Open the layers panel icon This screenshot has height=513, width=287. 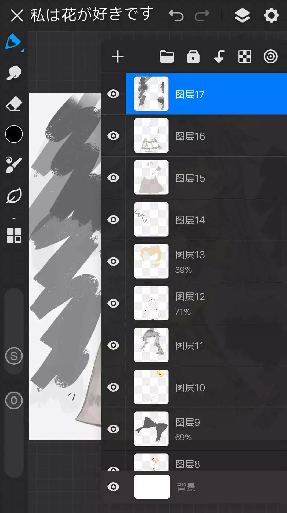[x=242, y=15]
